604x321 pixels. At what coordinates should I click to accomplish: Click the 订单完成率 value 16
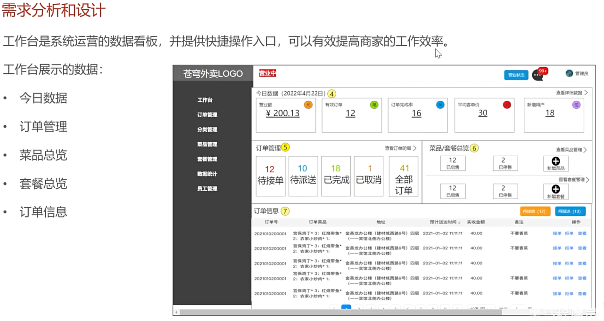(x=416, y=113)
